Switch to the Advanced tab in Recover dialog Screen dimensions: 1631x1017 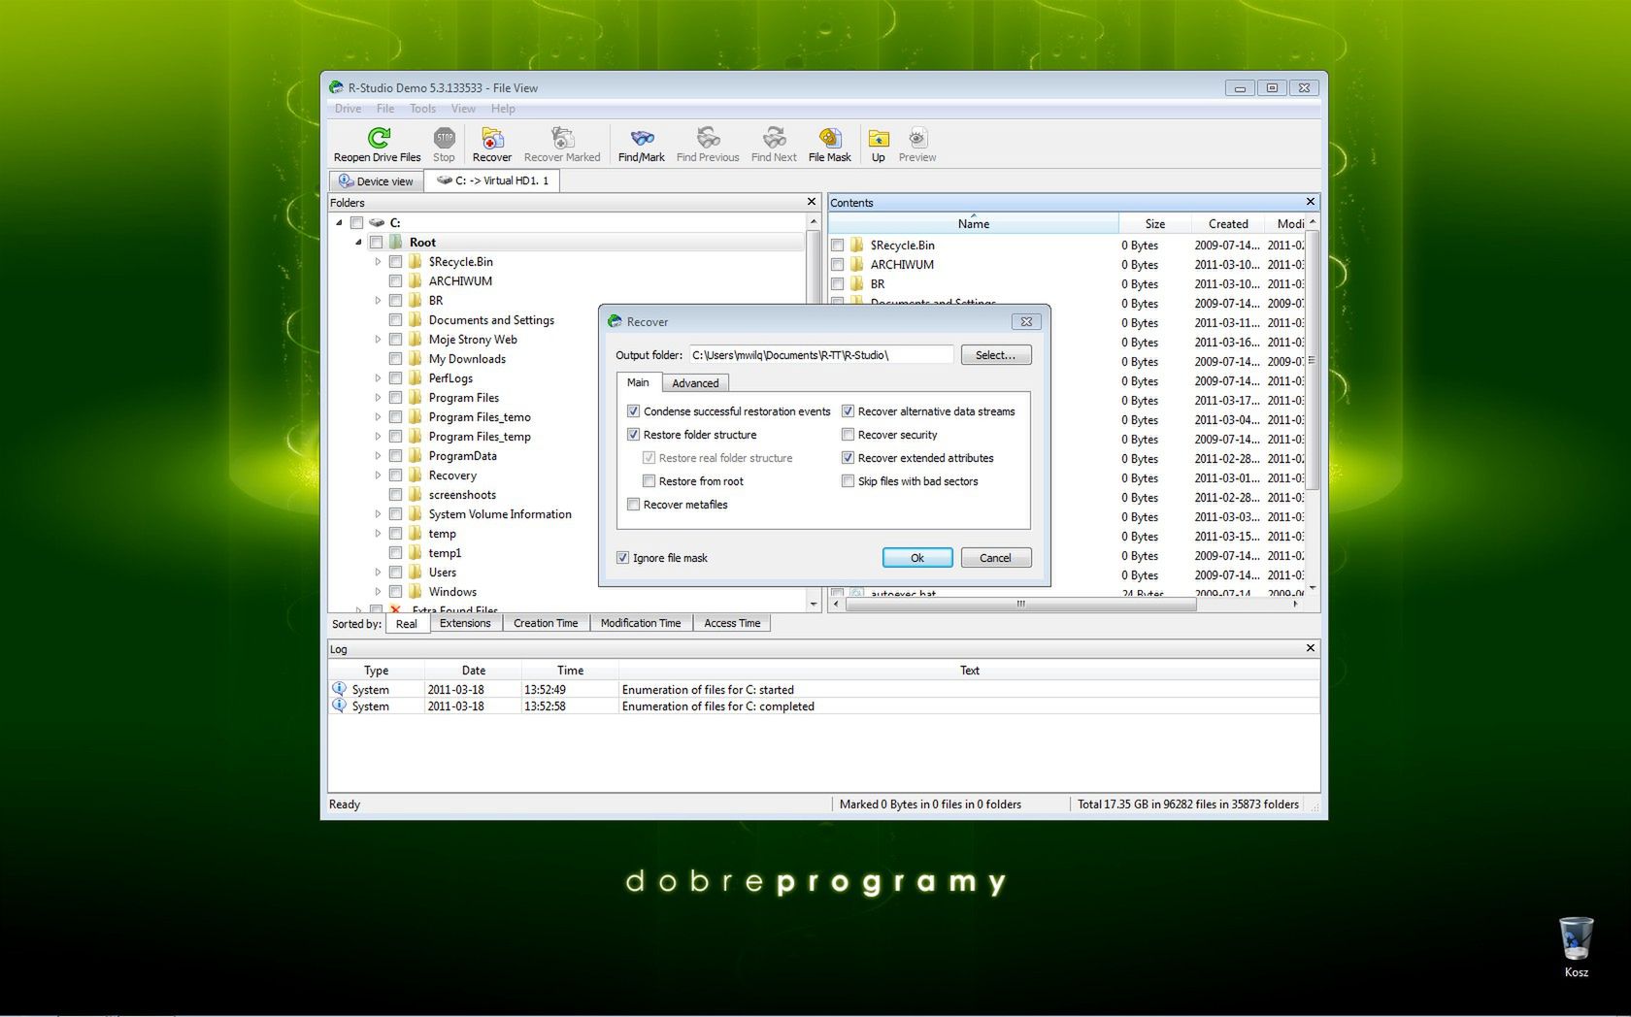point(695,383)
